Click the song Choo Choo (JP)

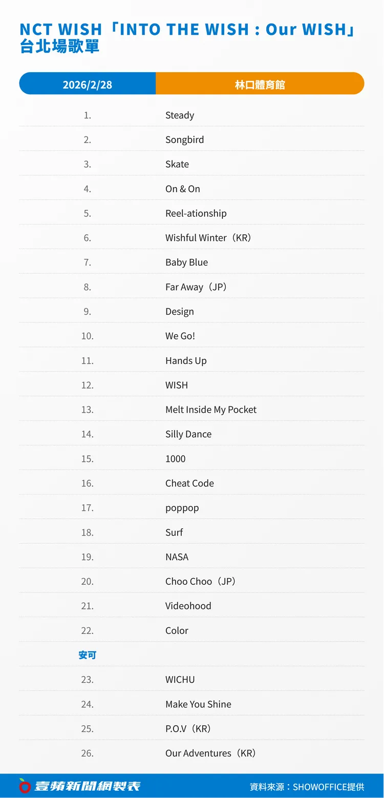click(x=200, y=581)
